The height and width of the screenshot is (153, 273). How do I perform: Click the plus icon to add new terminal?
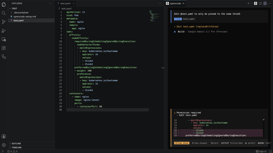[248, 3]
